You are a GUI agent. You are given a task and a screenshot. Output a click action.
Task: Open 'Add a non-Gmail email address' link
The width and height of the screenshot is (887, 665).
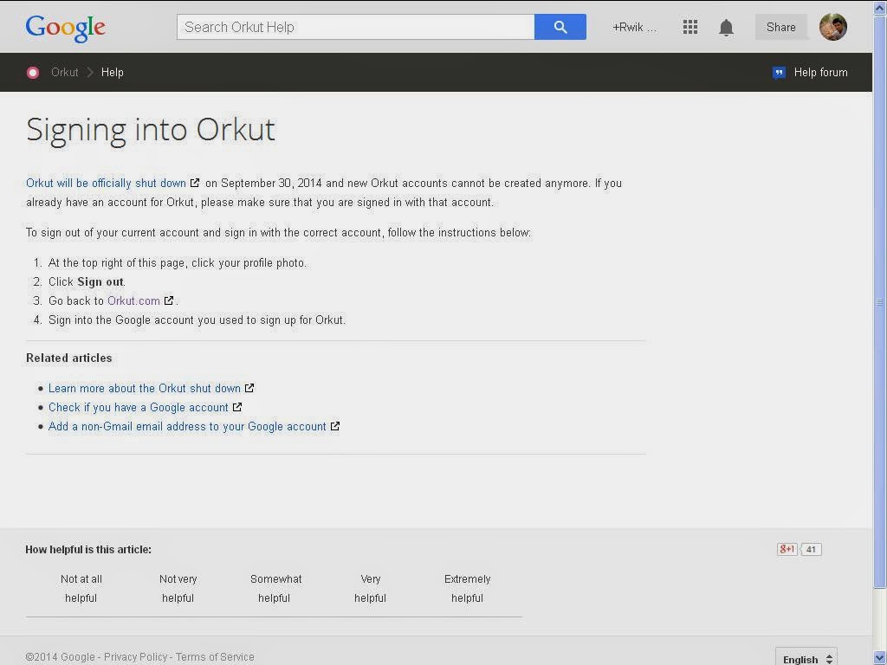click(x=187, y=426)
